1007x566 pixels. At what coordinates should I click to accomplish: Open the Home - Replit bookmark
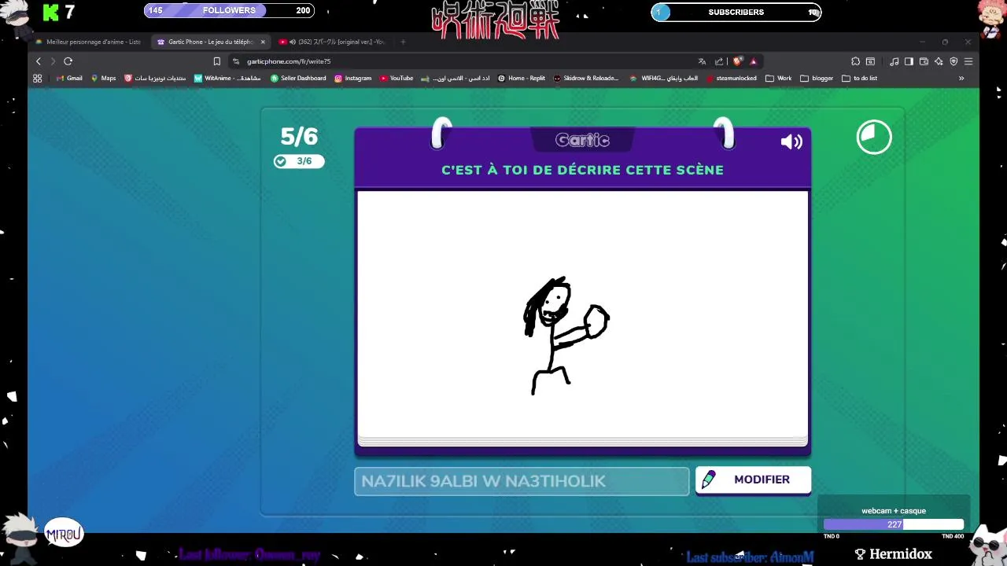522,79
